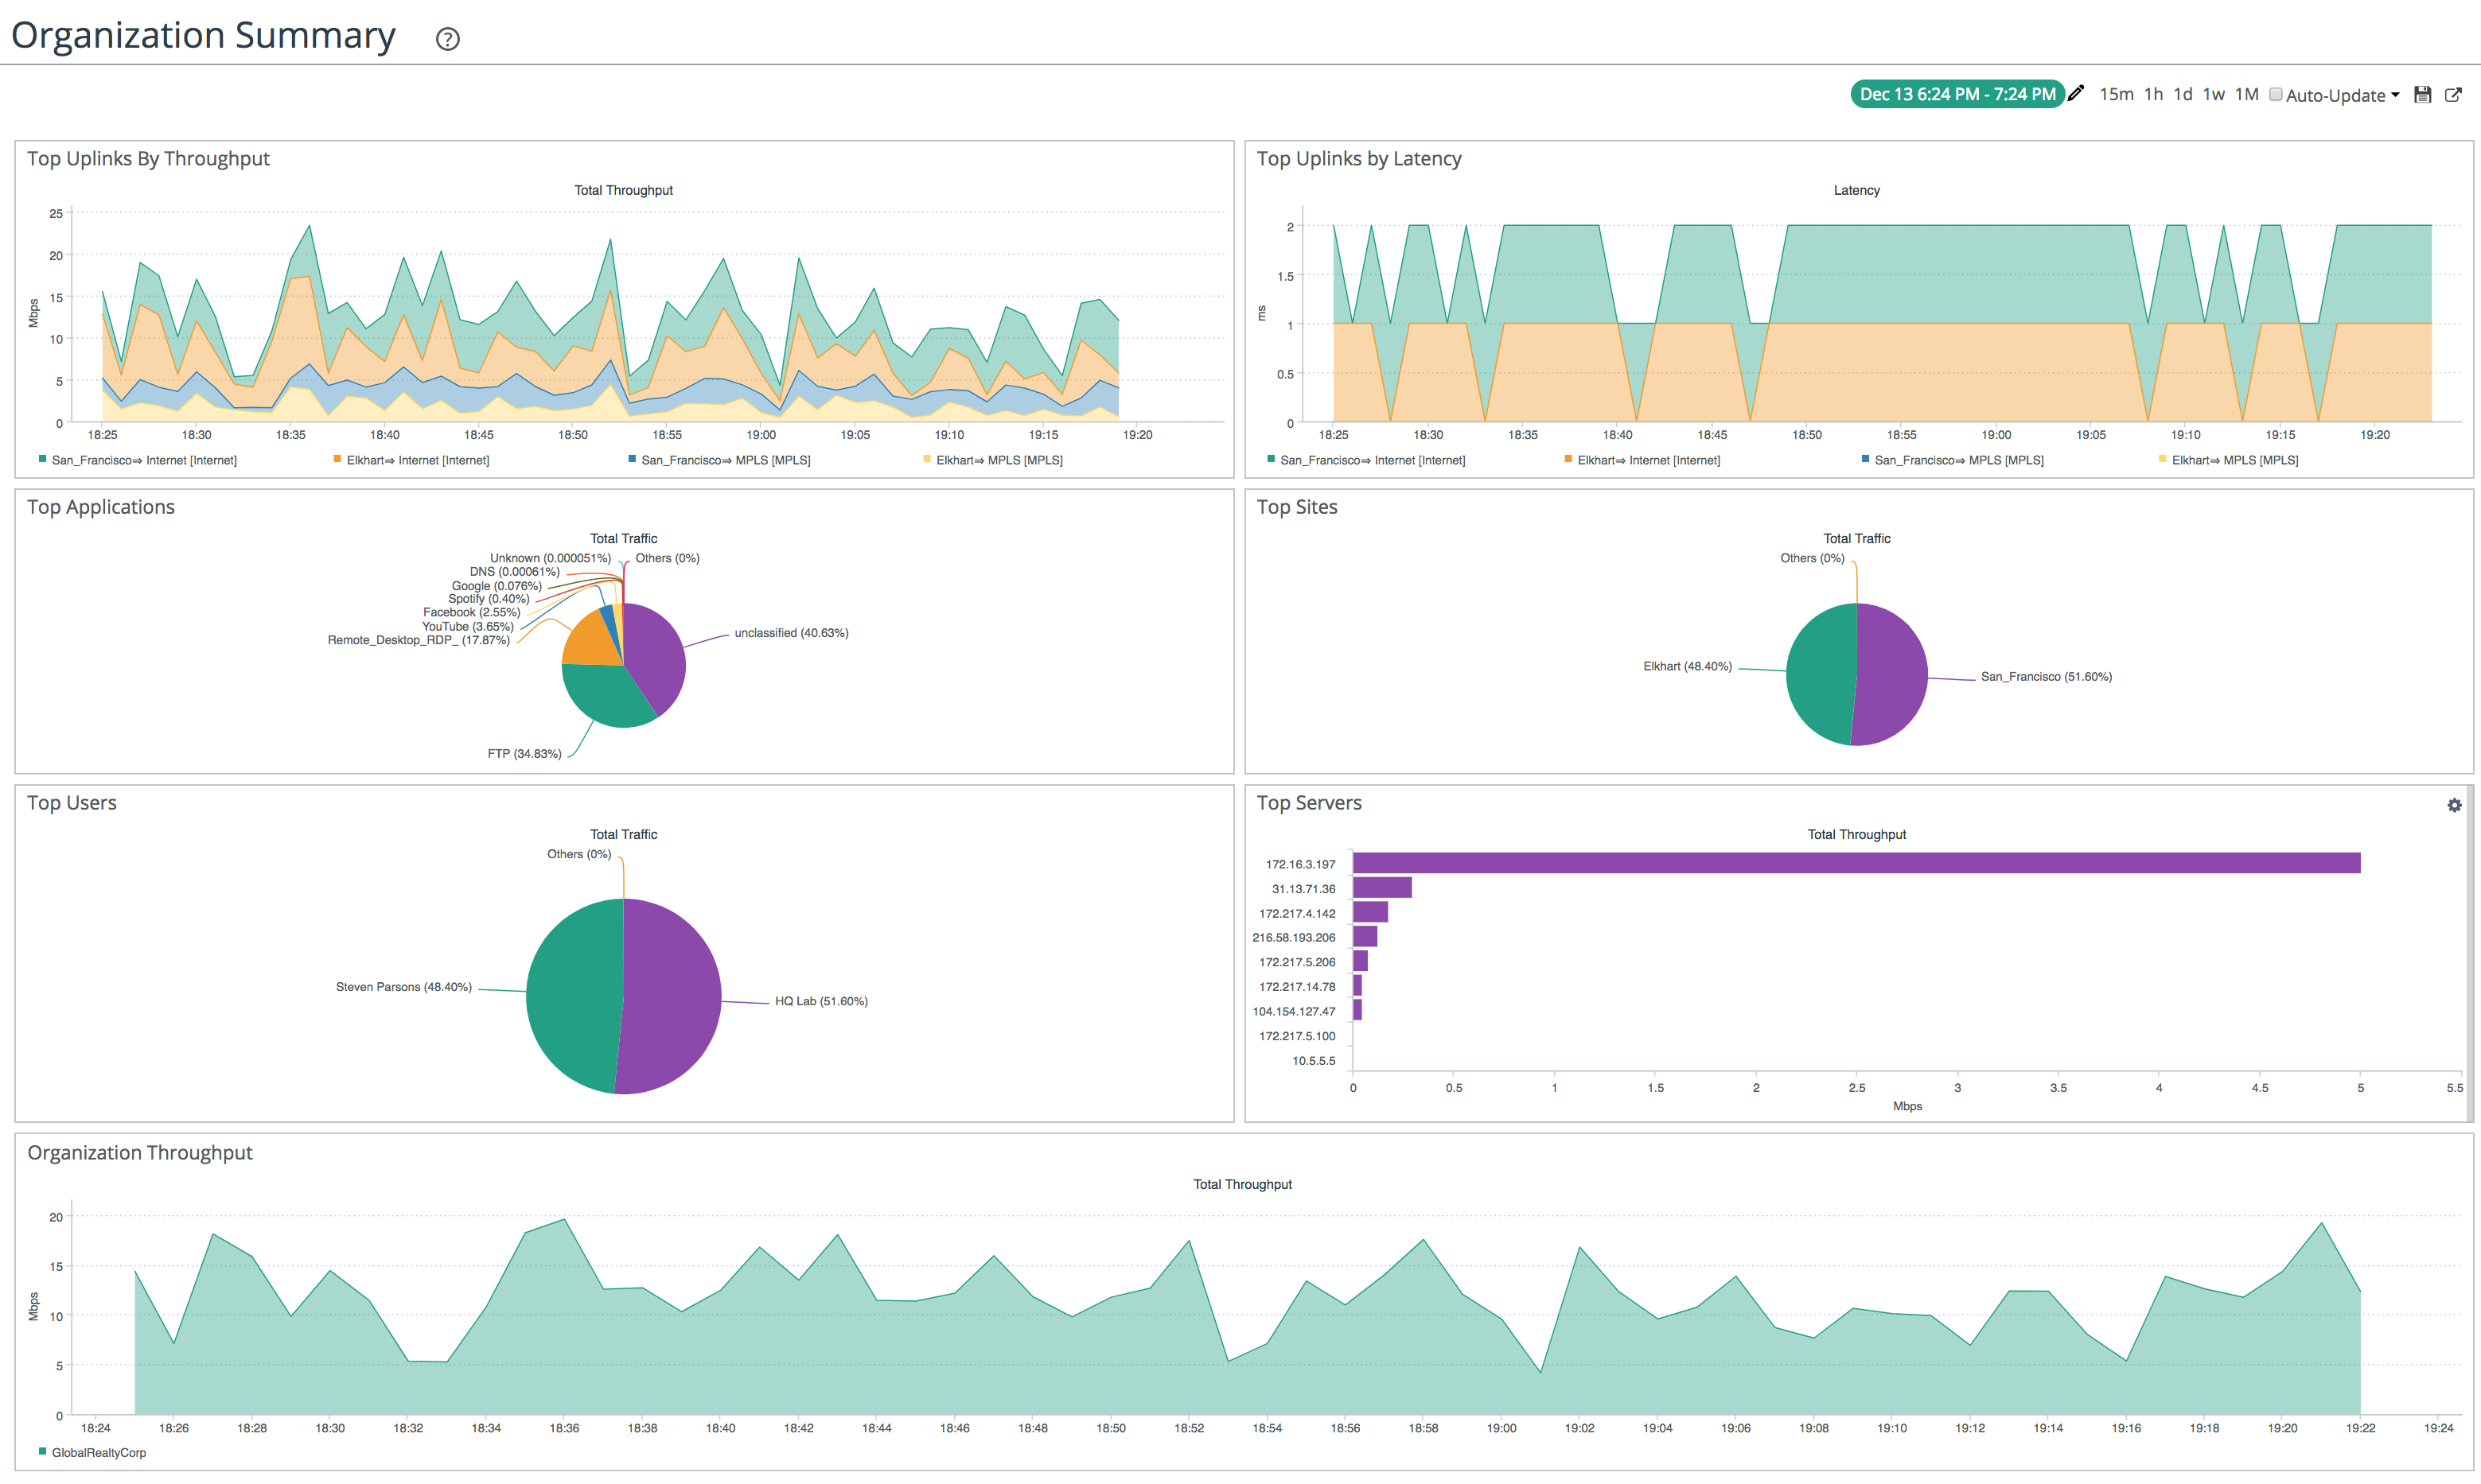This screenshot has width=2481, height=1484.
Task: Open Top Servers gear settings
Action: 2454,805
